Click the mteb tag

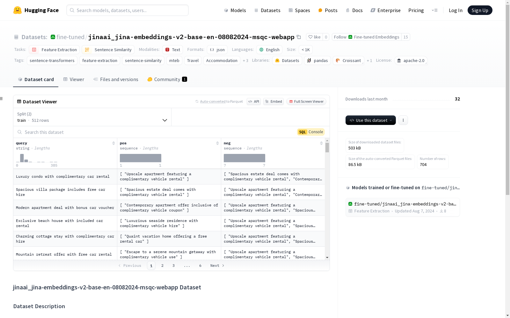[174, 60]
